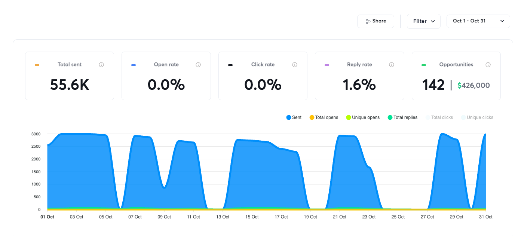
Task: Click the 27 Oct axis label
Action: (427, 217)
